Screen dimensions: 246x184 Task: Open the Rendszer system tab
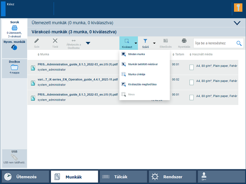tap(172, 177)
